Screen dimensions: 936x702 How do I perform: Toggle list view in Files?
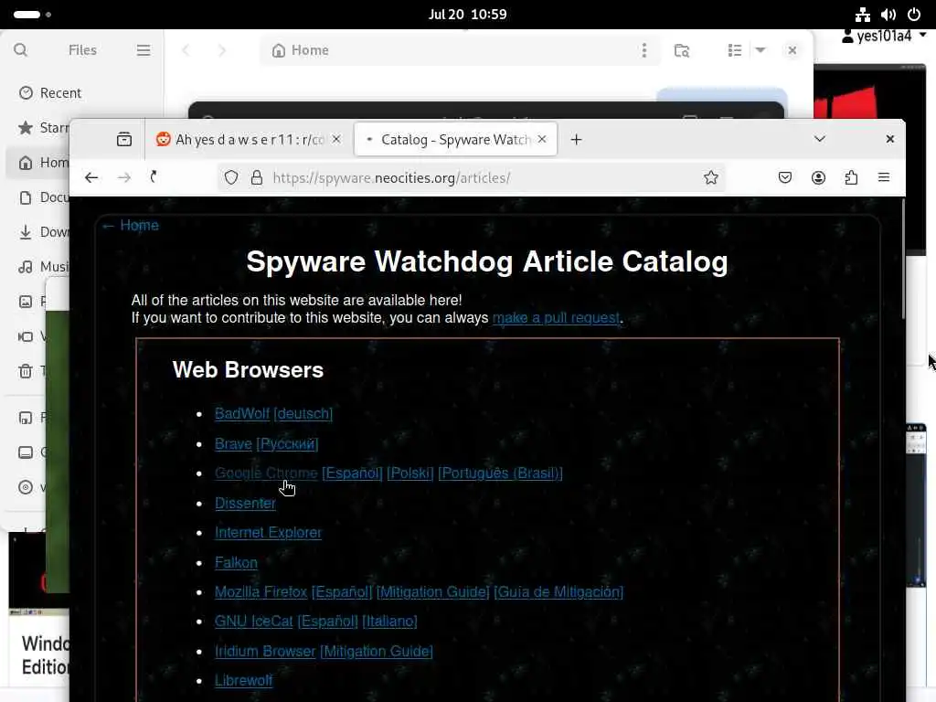click(735, 50)
